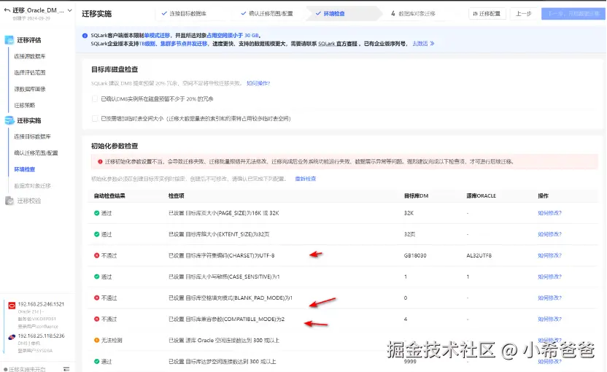
Task: Open 确认迁移范围/配置 step in sidebar
Action: tap(36, 153)
